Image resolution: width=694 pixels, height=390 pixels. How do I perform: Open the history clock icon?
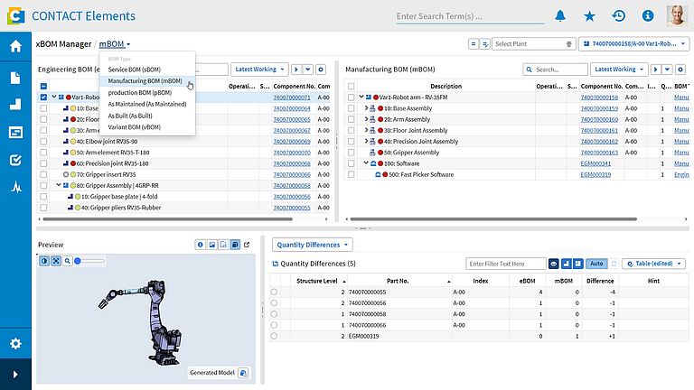tap(619, 16)
